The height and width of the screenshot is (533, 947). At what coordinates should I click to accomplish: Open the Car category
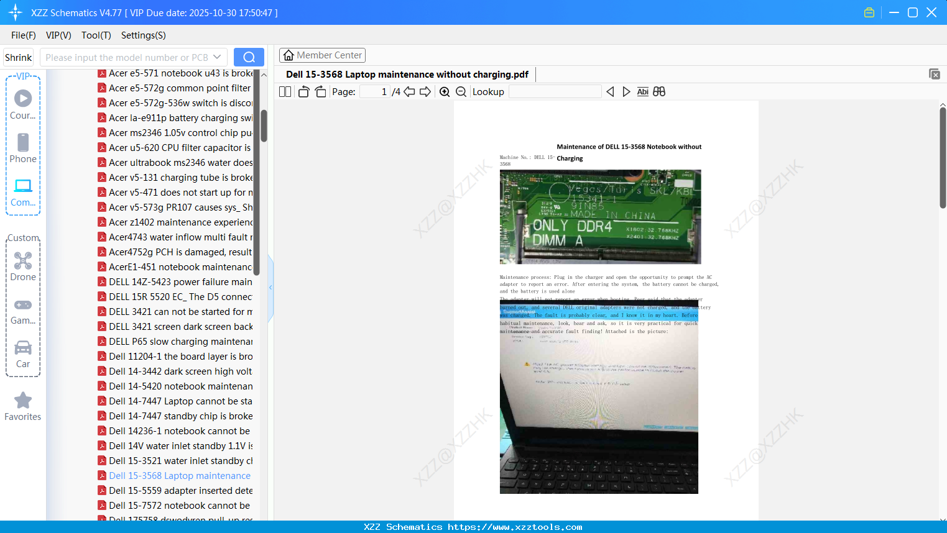tap(23, 354)
